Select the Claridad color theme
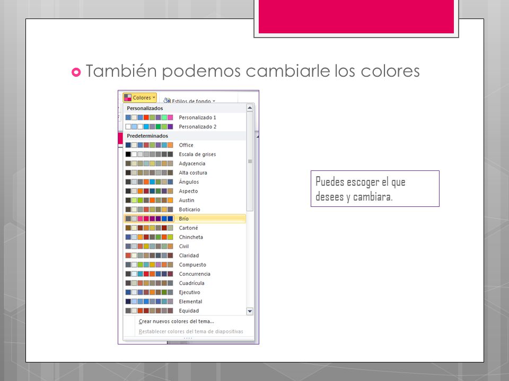The height and width of the screenshot is (381, 509). coord(185,256)
